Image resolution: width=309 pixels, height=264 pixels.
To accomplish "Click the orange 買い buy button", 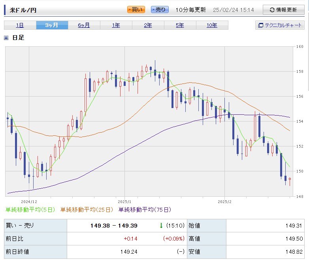I will [136, 10].
